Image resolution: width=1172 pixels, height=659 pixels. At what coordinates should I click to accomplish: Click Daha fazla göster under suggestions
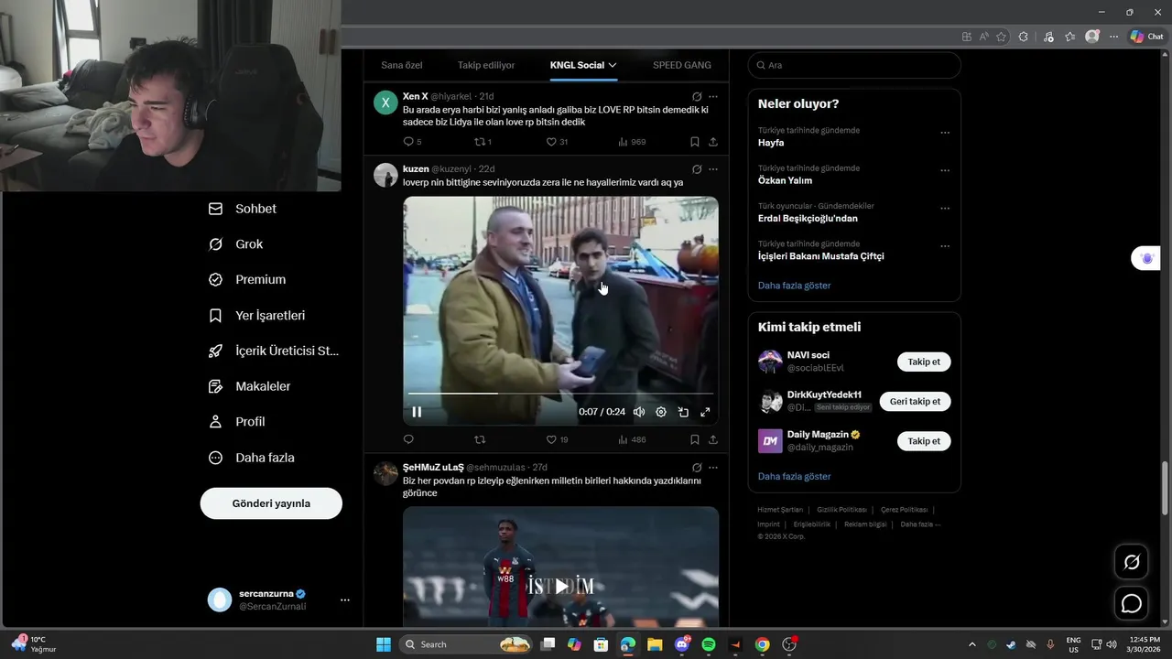tap(794, 477)
